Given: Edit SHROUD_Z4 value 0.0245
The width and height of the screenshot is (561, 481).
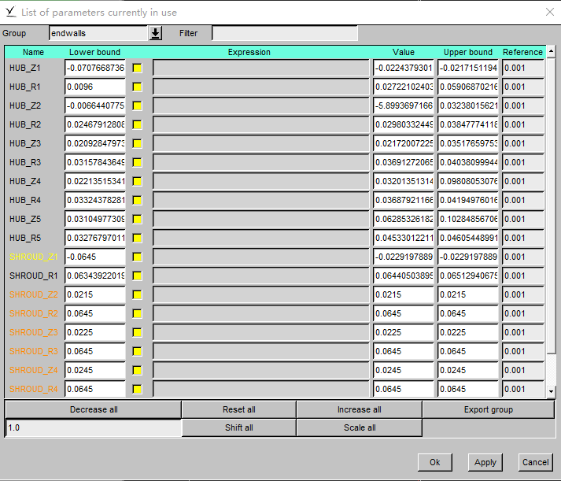Looking at the screenshot, I should pos(404,371).
